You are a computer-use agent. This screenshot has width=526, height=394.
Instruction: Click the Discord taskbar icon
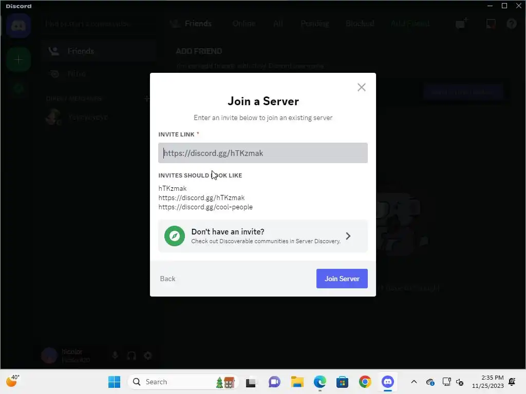(x=388, y=382)
